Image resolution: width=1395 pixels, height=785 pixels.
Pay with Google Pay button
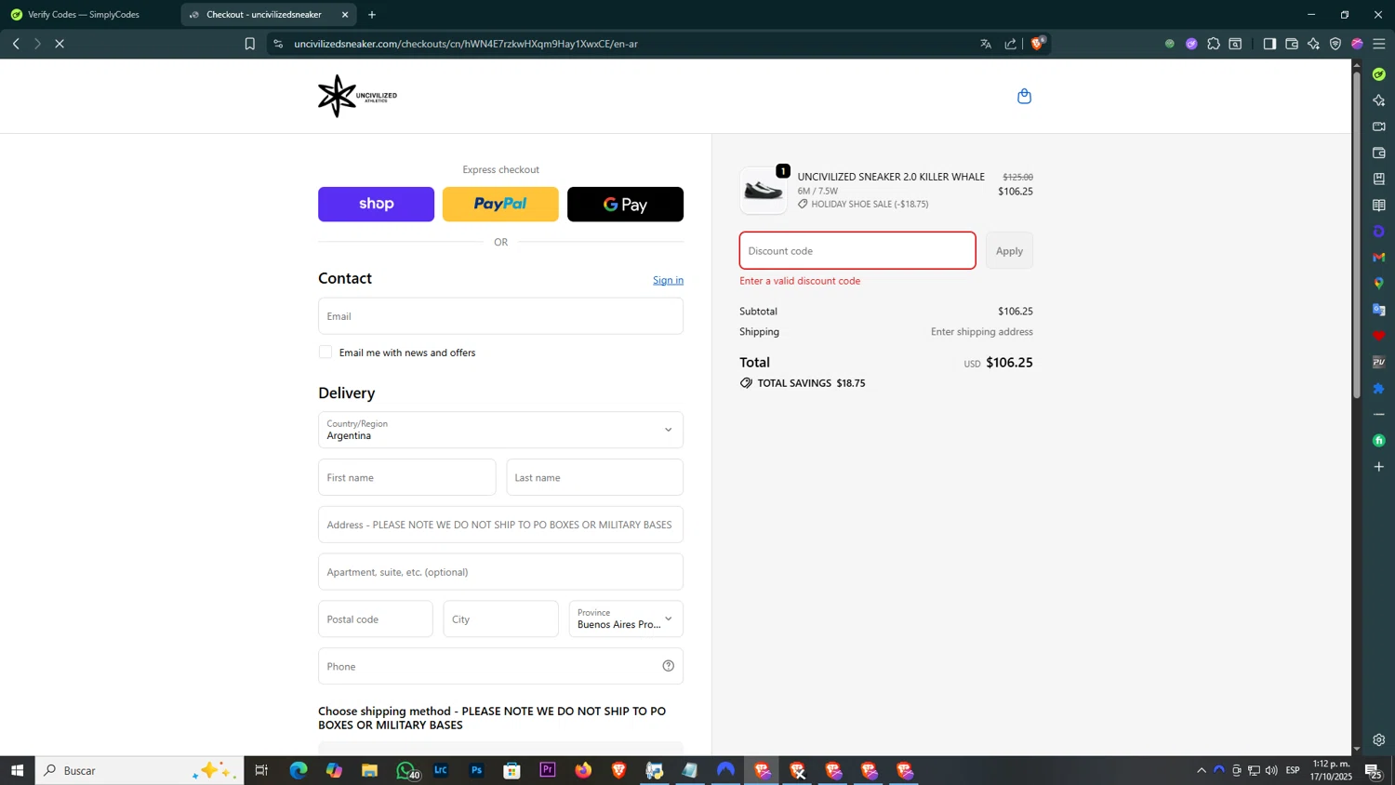pyautogui.click(x=625, y=204)
